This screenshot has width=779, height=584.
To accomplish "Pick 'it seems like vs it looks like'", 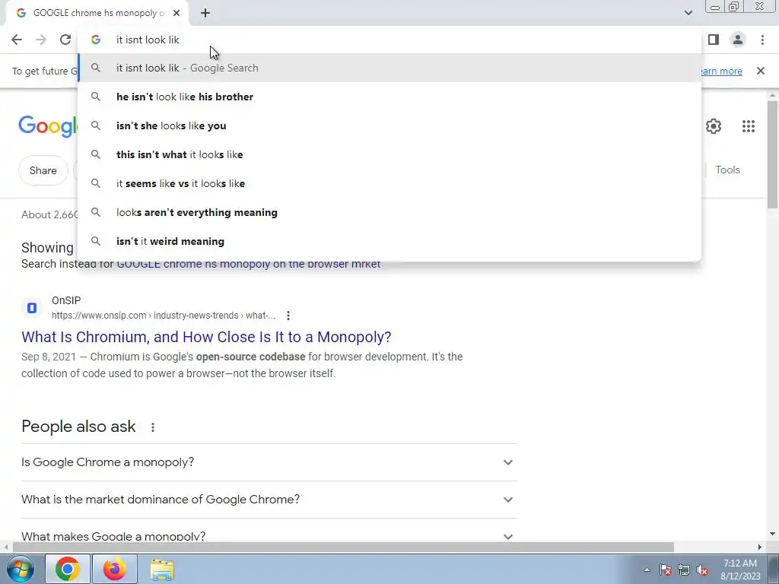I will tap(389, 183).
